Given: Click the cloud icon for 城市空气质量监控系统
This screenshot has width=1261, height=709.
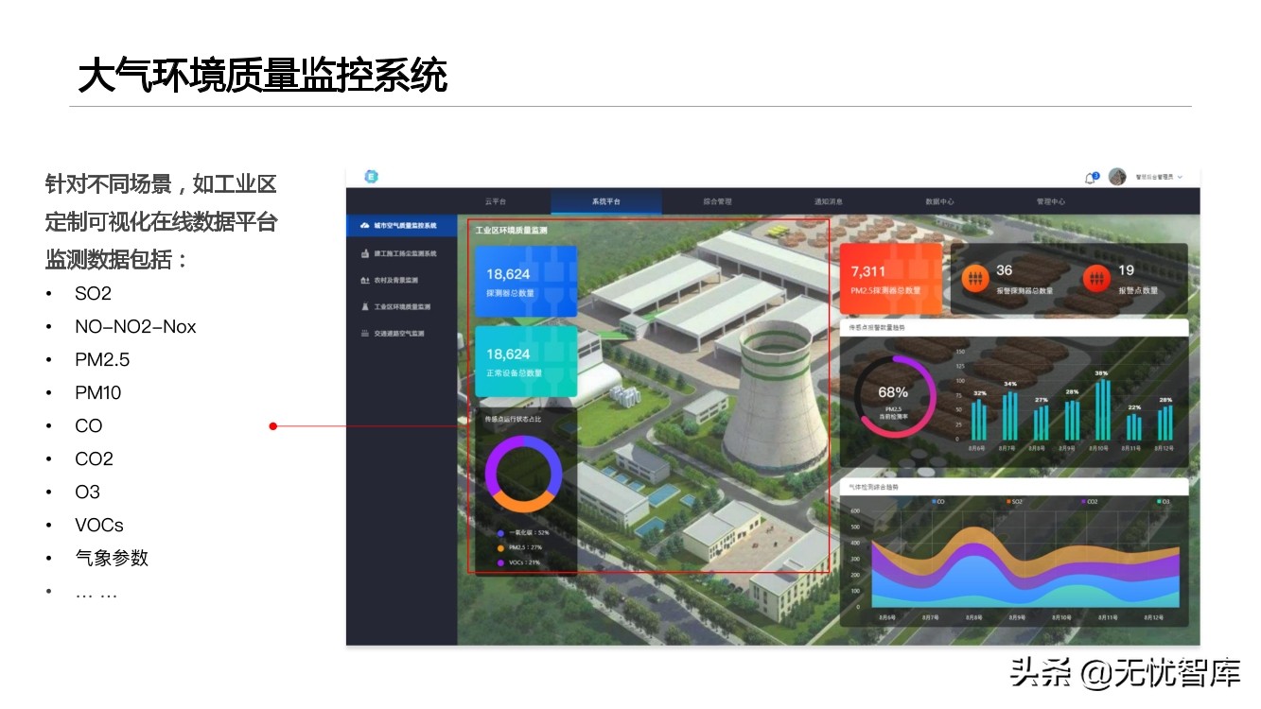Looking at the screenshot, I should coord(364,226).
